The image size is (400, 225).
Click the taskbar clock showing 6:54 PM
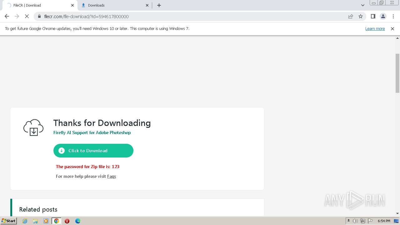click(x=384, y=221)
